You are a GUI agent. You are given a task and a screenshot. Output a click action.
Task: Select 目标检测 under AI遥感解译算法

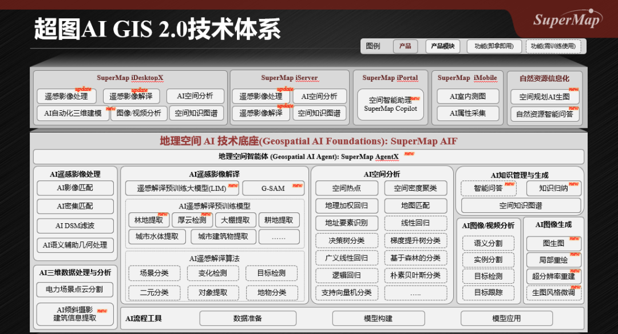[272, 273]
